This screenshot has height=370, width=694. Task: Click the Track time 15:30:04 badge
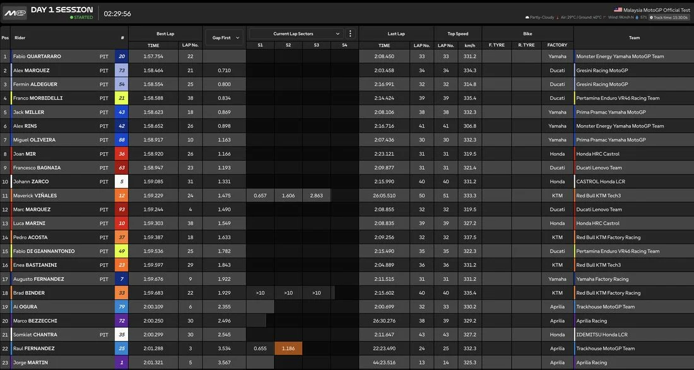668,18
